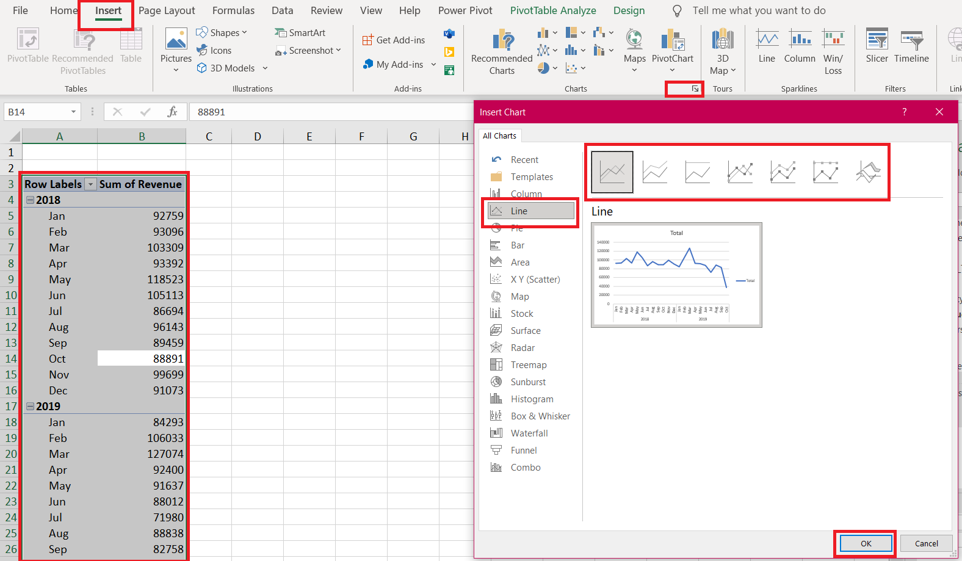This screenshot has height=561, width=962.
Task: Click the Tell me lightbulb icon
Action: coord(677,11)
